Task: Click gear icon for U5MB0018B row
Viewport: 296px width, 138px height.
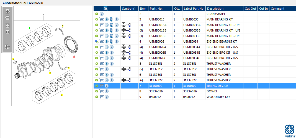Action: point(96,30)
